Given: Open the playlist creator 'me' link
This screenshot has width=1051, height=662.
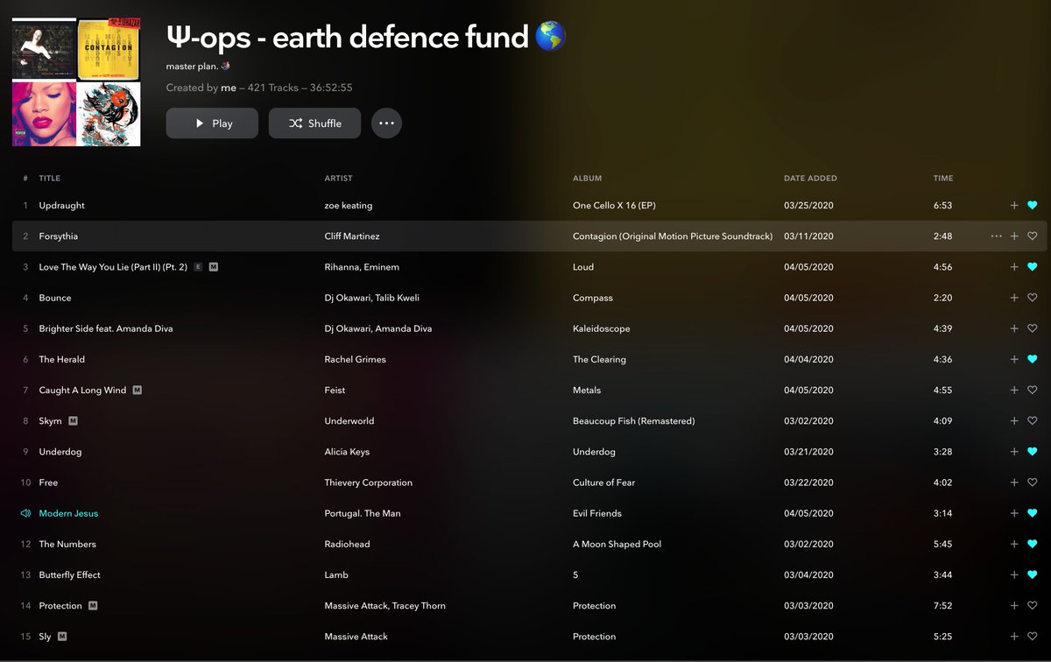Looking at the screenshot, I should coord(229,88).
